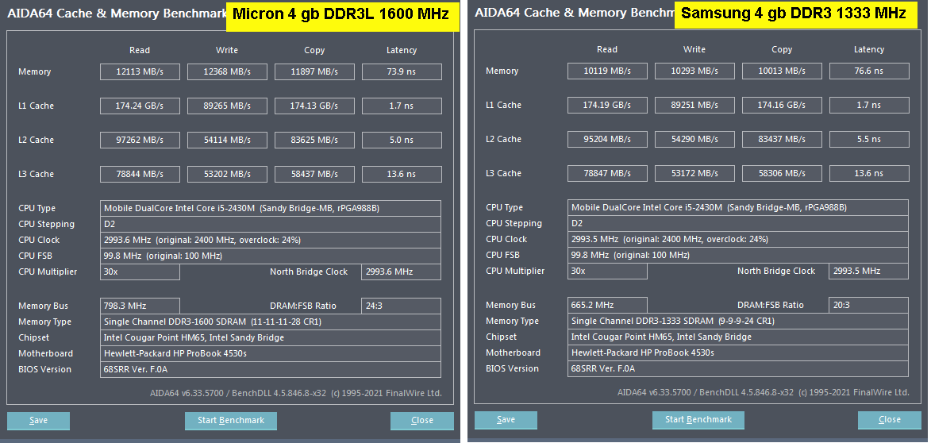931x443 pixels.
Task: Click Memory Type DDR3-1333 SDRAM row
Action: click(738, 322)
